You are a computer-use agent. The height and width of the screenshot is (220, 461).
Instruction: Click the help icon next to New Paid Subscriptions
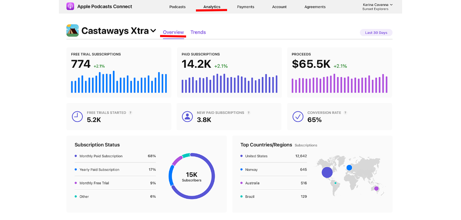[x=248, y=113]
